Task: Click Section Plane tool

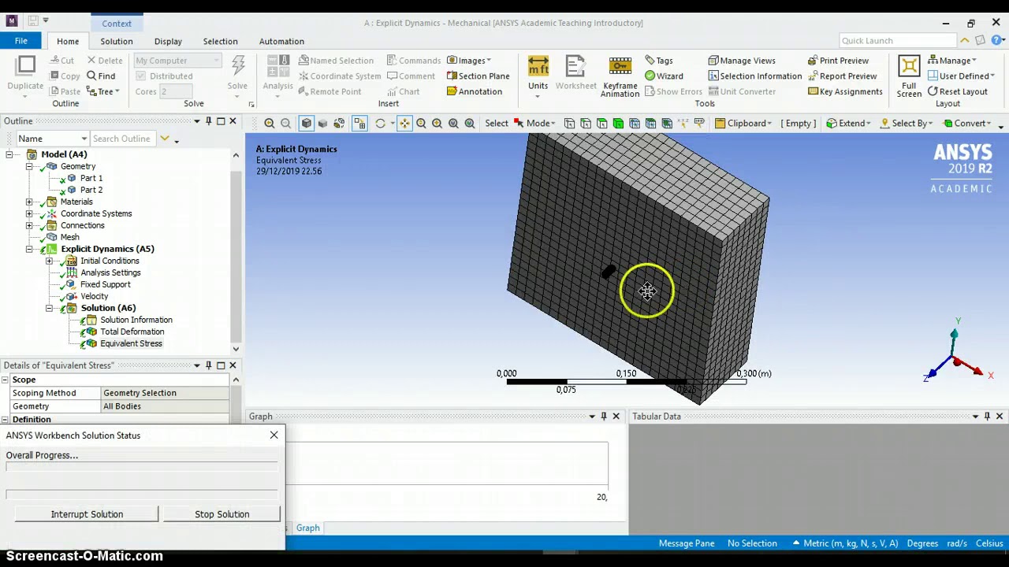Action: point(478,76)
